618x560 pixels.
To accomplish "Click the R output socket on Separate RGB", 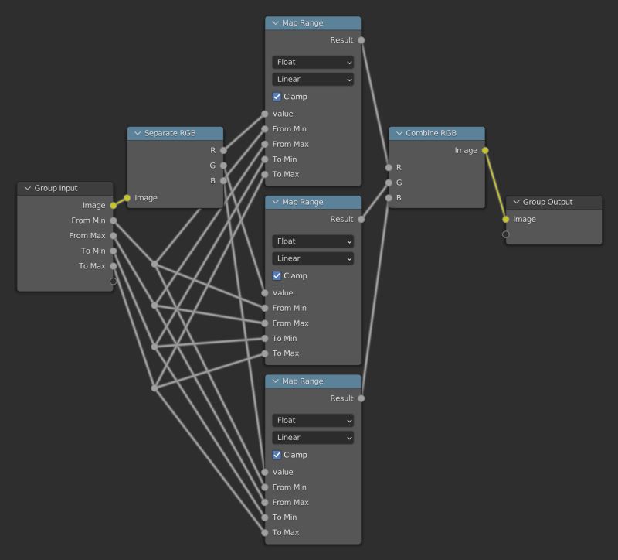I will click(x=223, y=149).
